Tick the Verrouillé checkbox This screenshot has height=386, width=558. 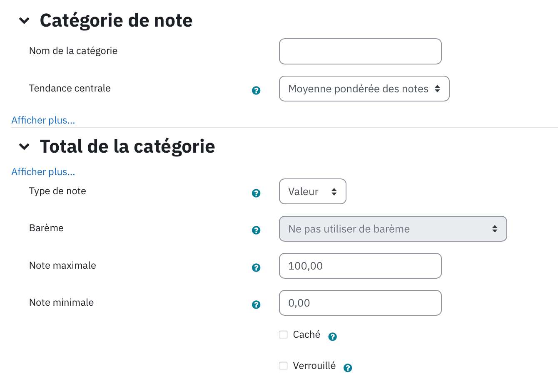pos(283,366)
